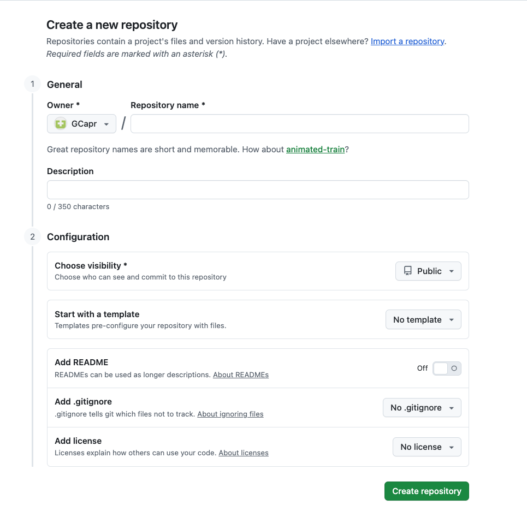This screenshot has height=523, width=527.
Task: Open the About READMEs link
Action: [x=241, y=375]
